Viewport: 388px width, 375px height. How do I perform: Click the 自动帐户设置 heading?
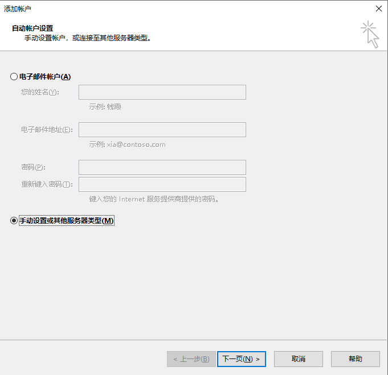point(32,28)
